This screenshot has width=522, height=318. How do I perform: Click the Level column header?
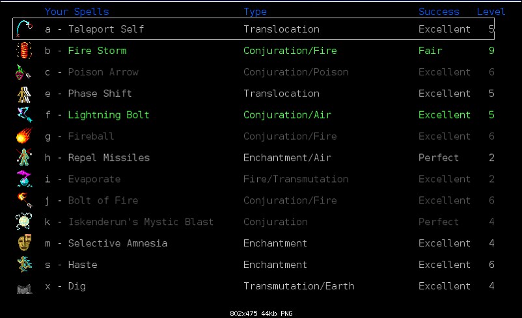click(x=491, y=12)
